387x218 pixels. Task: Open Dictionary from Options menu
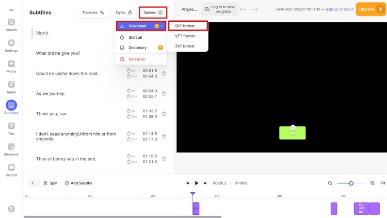click(x=141, y=47)
